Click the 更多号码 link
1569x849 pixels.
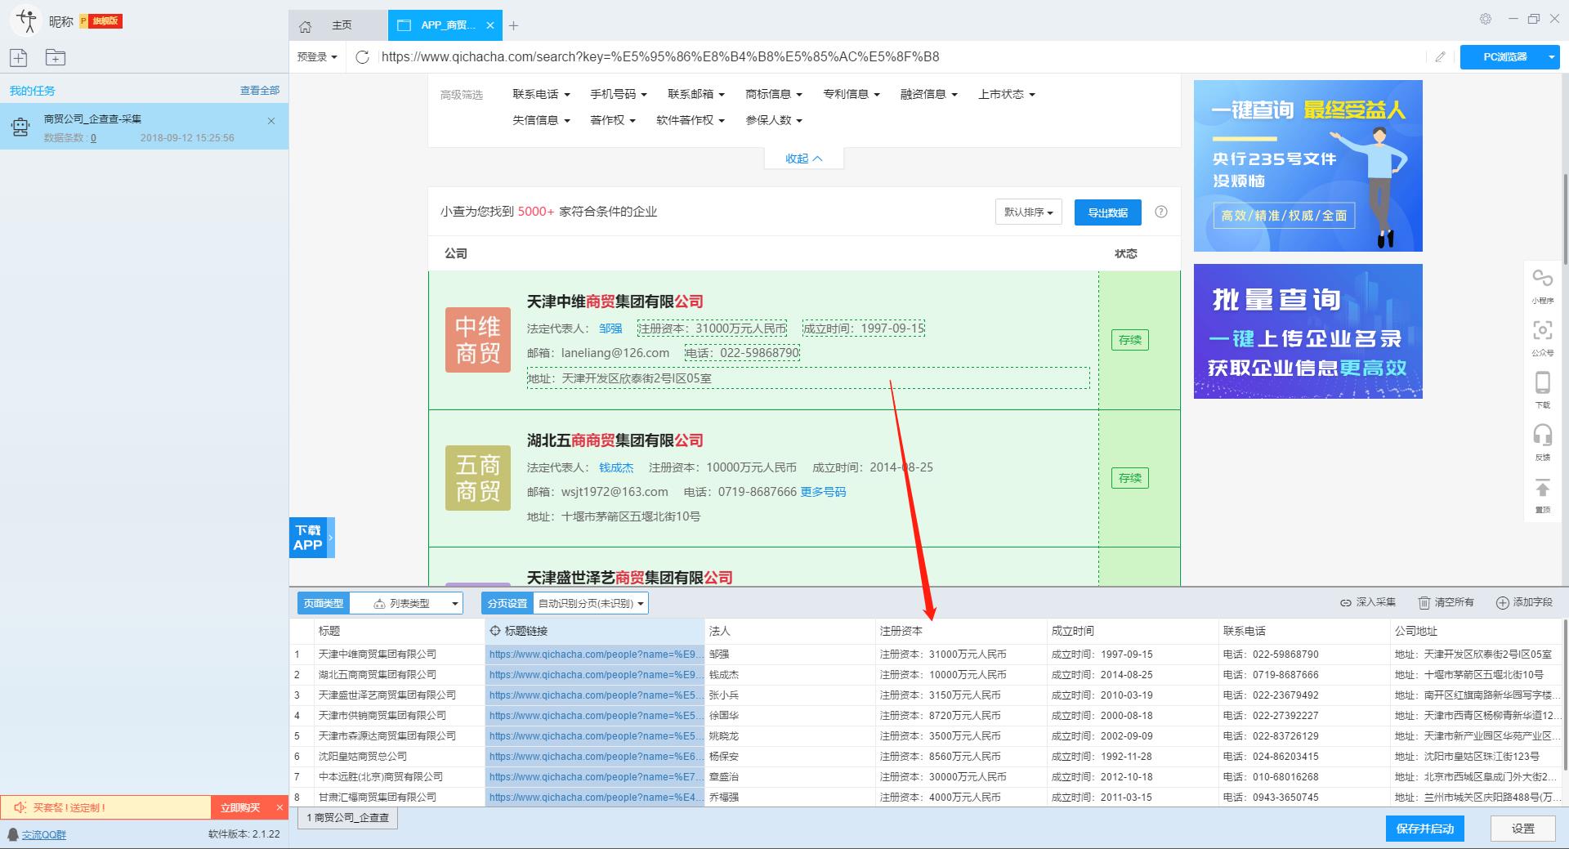pos(823,492)
